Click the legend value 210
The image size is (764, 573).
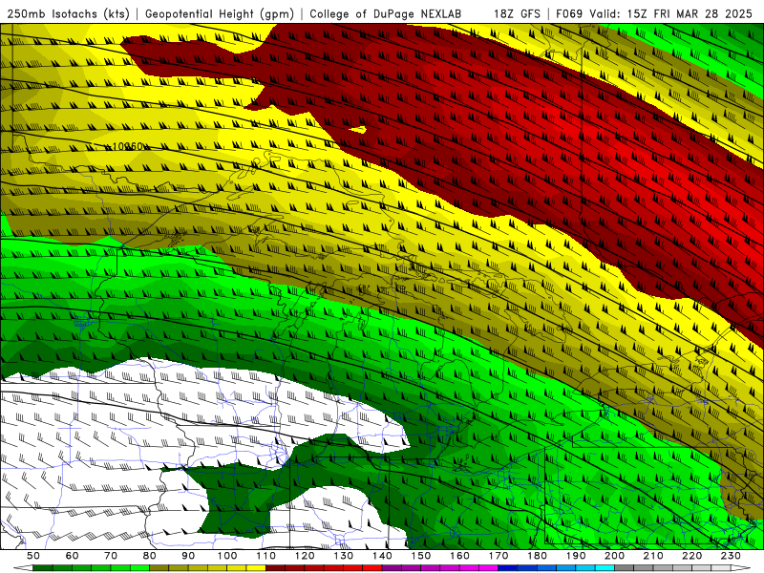[x=653, y=556]
